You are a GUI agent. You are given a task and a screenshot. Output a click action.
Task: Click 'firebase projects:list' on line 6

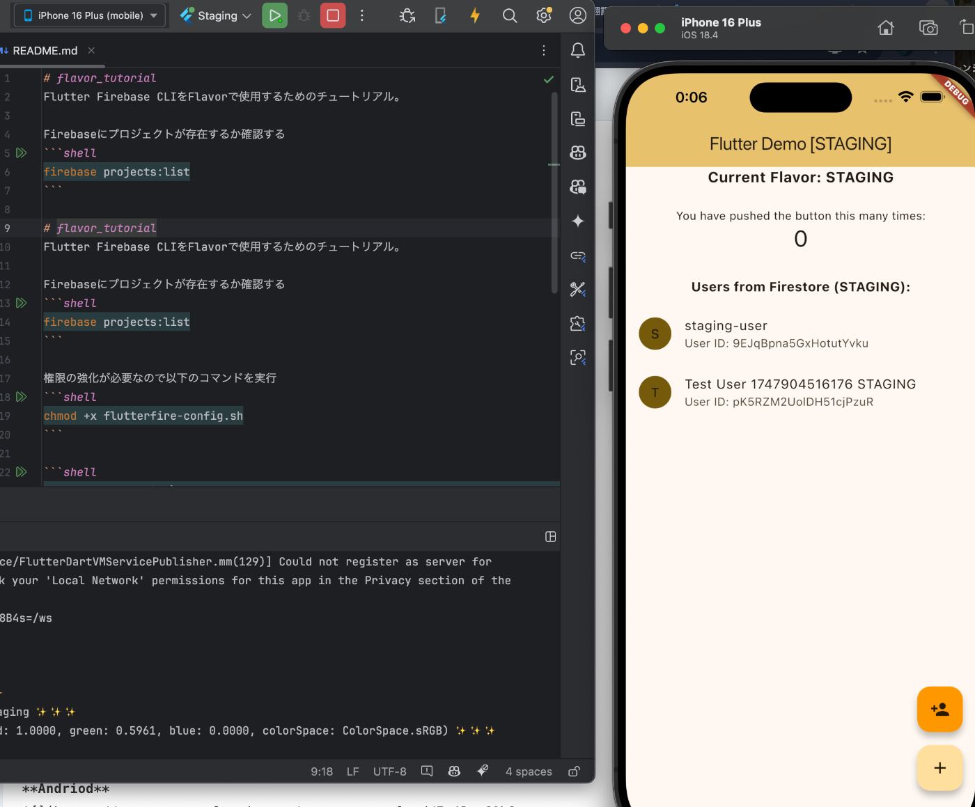tap(116, 172)
